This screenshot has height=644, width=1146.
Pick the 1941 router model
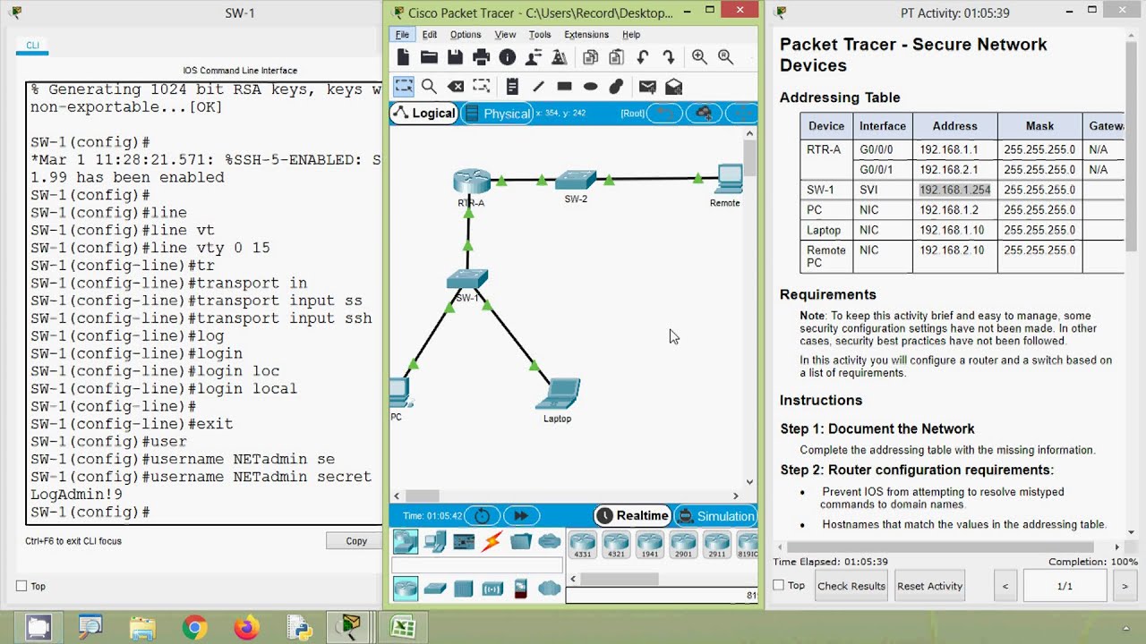click(650, 545)
